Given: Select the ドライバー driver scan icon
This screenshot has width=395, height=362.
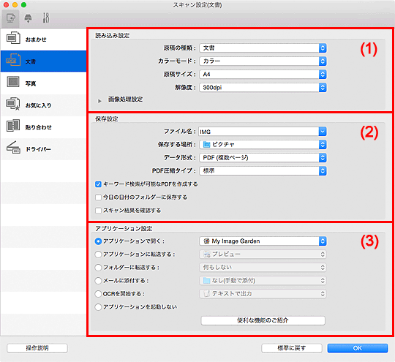Looking at the screenshot, I should 13,148.
